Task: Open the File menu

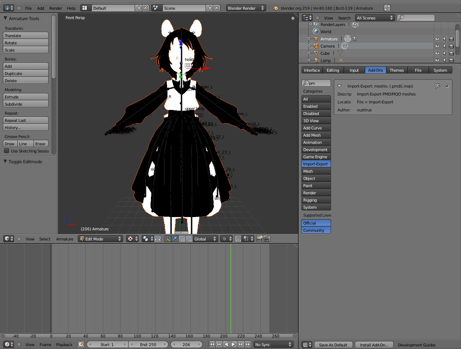Action: [28, 8]
